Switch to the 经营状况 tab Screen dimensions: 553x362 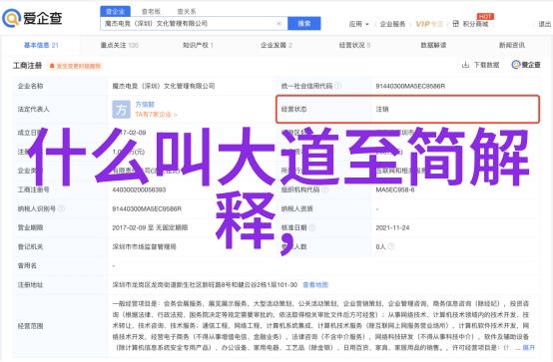[x=354, y=45]
